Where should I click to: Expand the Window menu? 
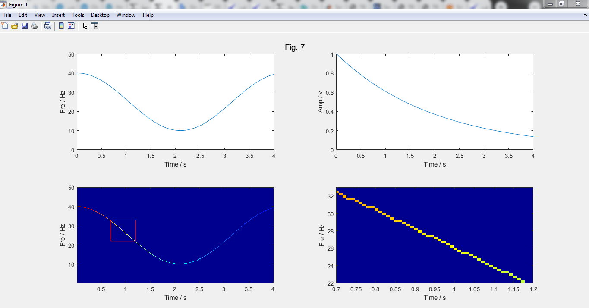[x=126, y=15]
